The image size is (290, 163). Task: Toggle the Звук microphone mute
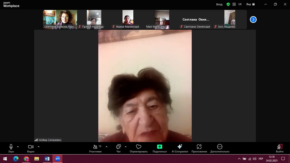pos(11,147)
